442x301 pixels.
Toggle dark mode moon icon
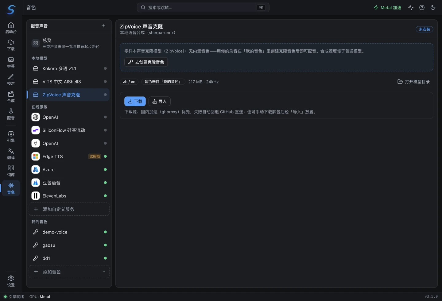(433, 8)
